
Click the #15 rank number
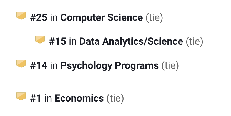click(57, 42)
